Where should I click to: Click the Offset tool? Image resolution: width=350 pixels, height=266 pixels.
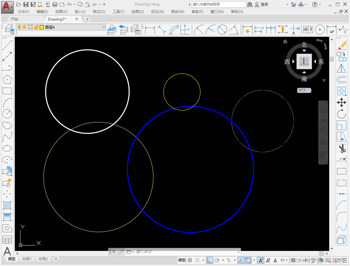point(342,80)
